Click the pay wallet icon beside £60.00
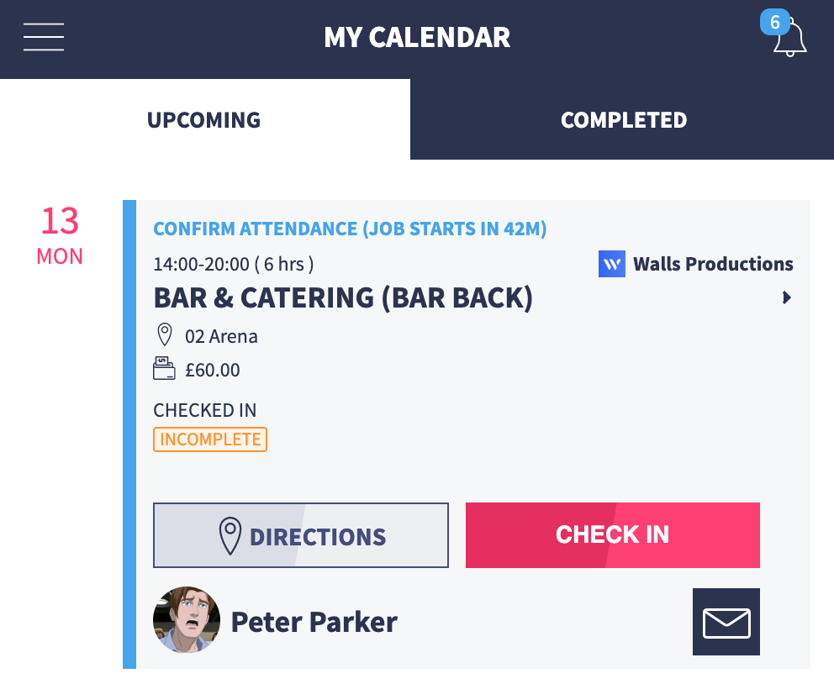Viewport: 834px width, 684px height. [x=164, y=369]
